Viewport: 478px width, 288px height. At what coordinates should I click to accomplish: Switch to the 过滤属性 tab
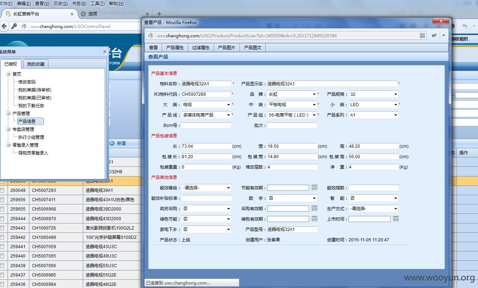tap(200, 48)
